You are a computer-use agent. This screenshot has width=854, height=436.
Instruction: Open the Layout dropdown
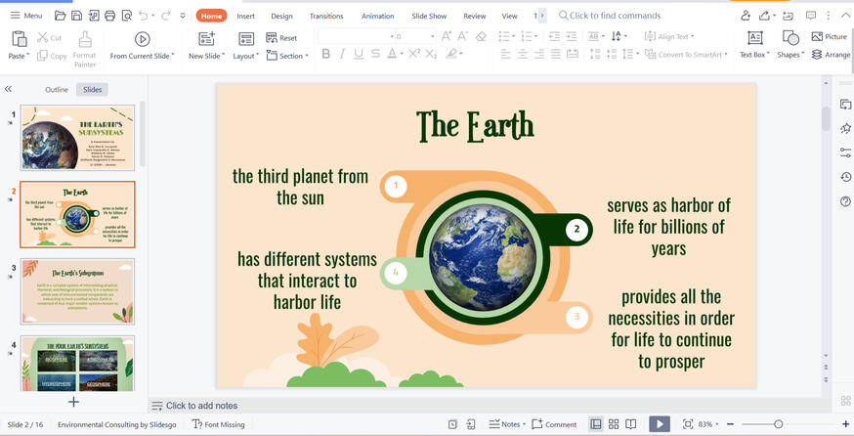coord(246,56)
